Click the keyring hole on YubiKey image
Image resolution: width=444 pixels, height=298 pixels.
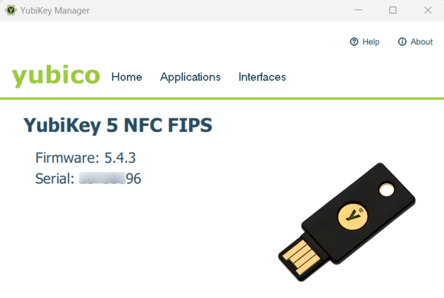[x=386, y=190]
